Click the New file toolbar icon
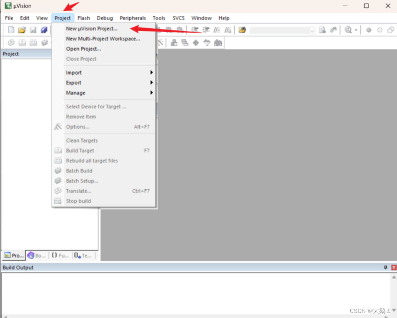The width and height of the screenshot is (397, 318). coord(11,30)
